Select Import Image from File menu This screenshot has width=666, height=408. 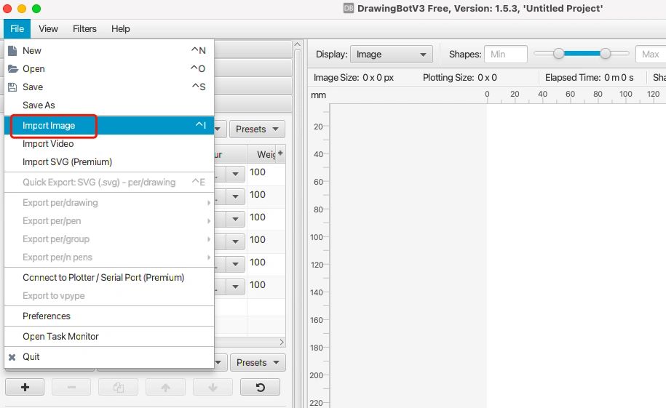(x=49, y=126)
